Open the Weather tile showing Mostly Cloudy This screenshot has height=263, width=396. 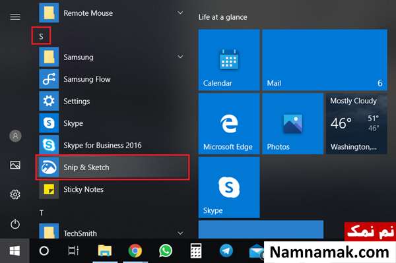(356, 123)
